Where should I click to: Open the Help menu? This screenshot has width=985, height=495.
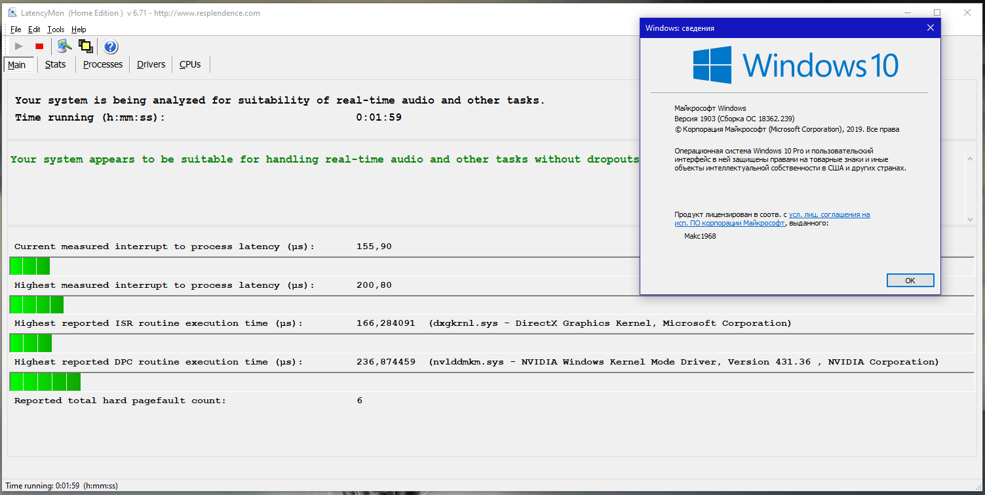pyautogui.click(x=79, y=30)
